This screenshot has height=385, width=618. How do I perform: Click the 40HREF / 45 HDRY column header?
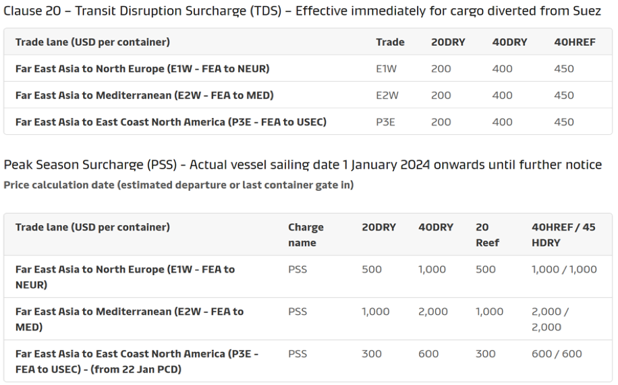click(x=563, y=235)
